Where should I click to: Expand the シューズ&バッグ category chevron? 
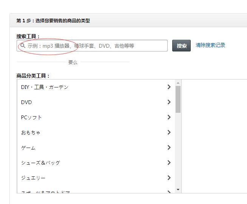[169, 163]
